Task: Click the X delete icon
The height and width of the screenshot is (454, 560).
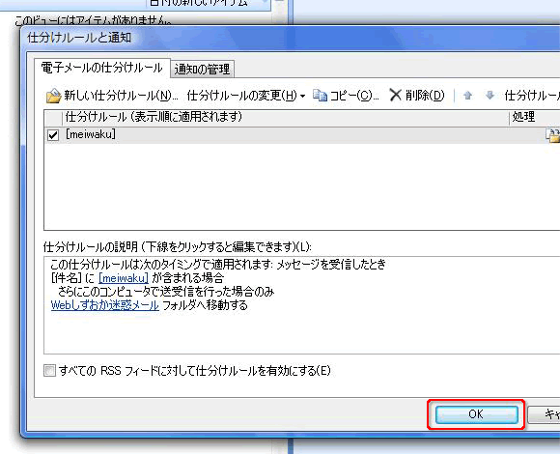Action: (x=395, y=96)
